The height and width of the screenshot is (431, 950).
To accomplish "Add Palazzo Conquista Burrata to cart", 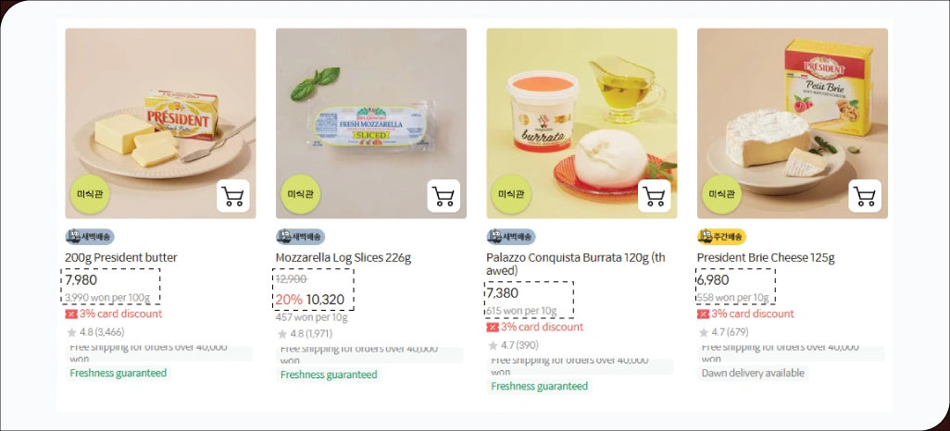I will tap(655, 196).
